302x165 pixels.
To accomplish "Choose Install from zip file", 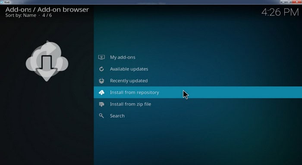I will 198,104.
